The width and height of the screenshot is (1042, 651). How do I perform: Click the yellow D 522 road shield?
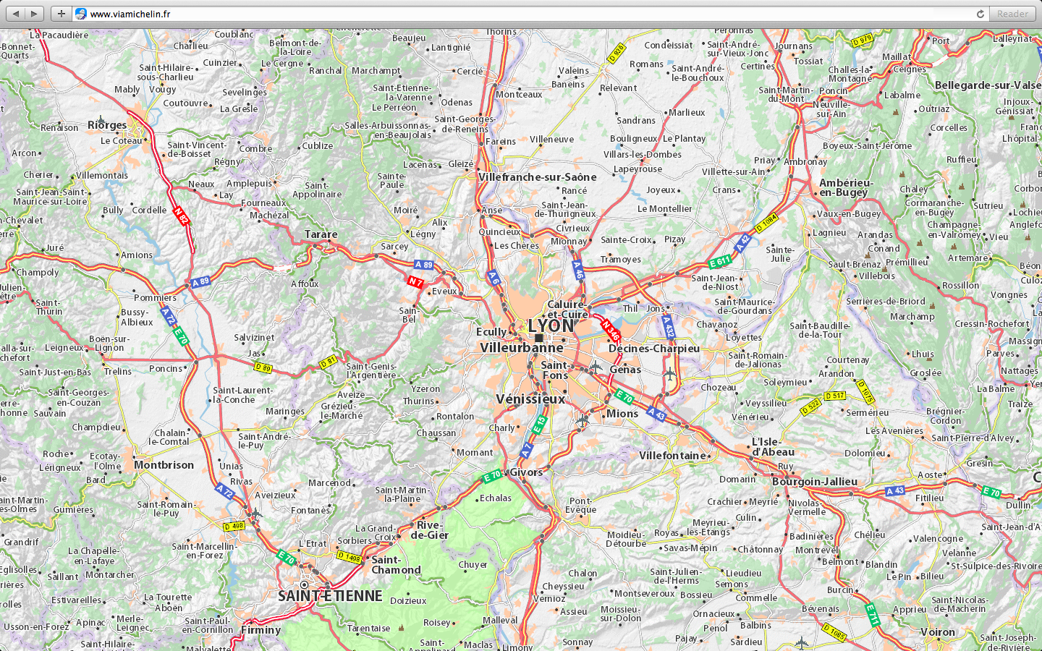[x=811, y=407]
